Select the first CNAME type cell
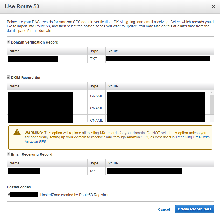This screenshot has height=215, width=220. coord(96,96)
